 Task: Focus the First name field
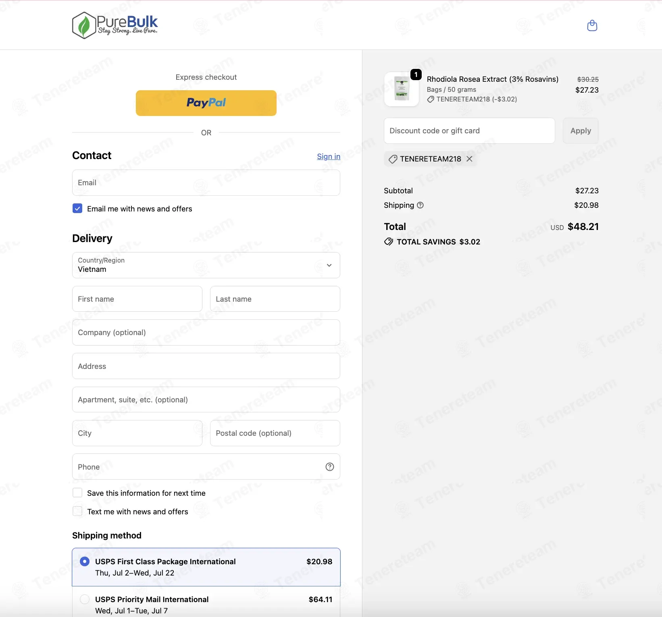click(x=137, y=299)
